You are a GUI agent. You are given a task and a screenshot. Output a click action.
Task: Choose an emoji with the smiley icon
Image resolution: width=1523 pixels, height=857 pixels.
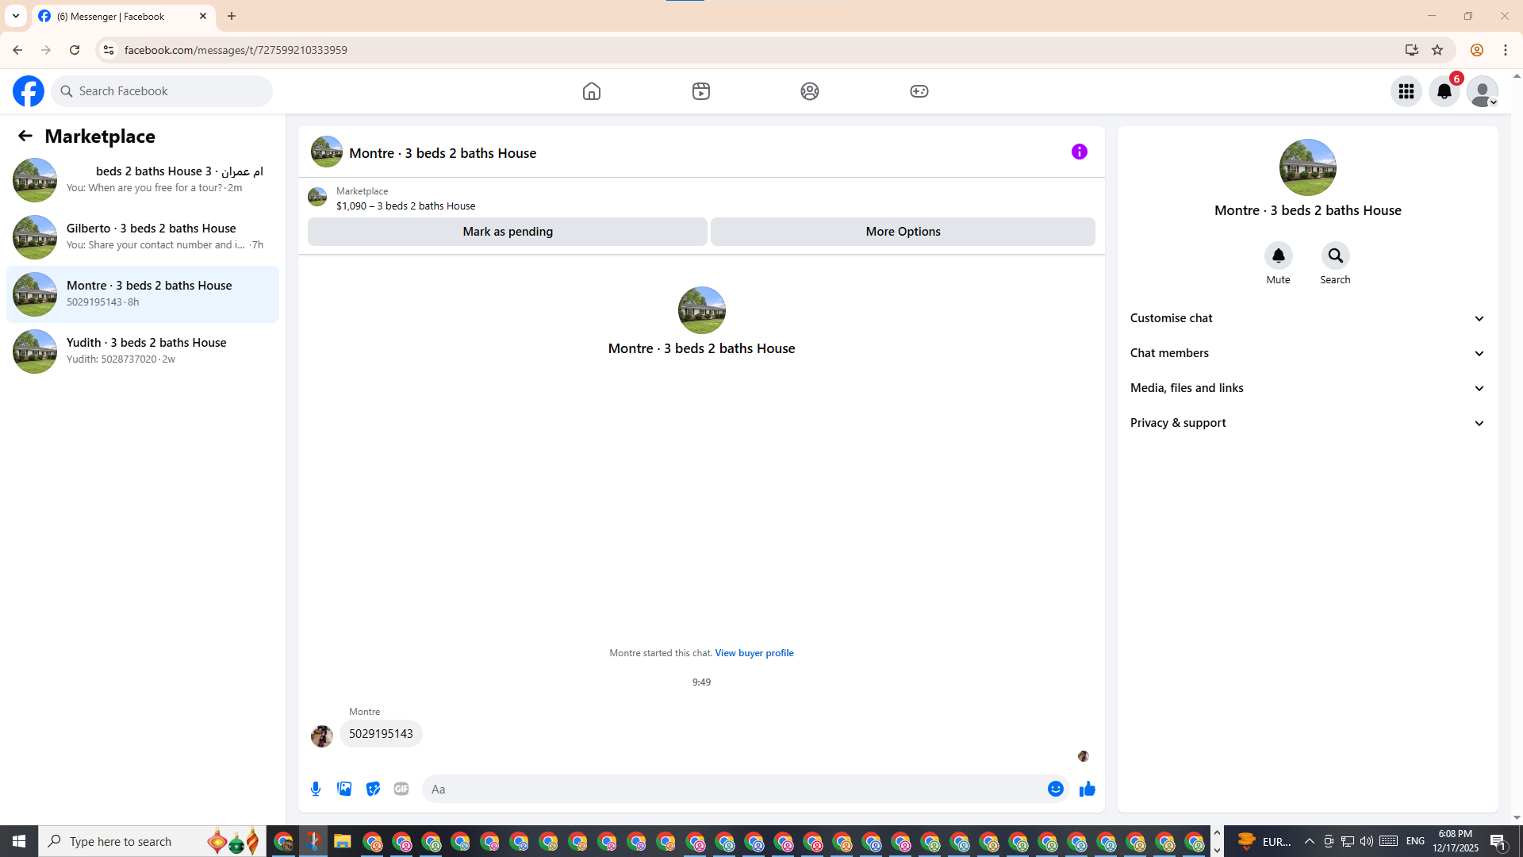coord(1055,789)
